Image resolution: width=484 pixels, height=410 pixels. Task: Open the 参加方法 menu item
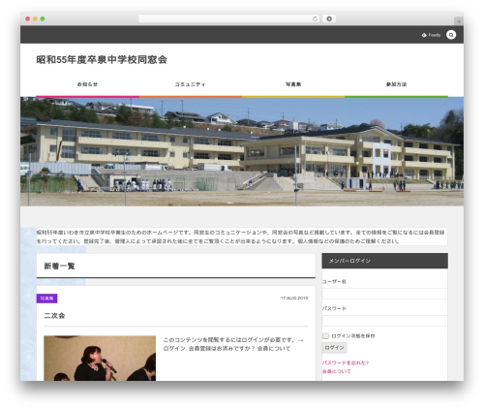(x=396, y=84)
